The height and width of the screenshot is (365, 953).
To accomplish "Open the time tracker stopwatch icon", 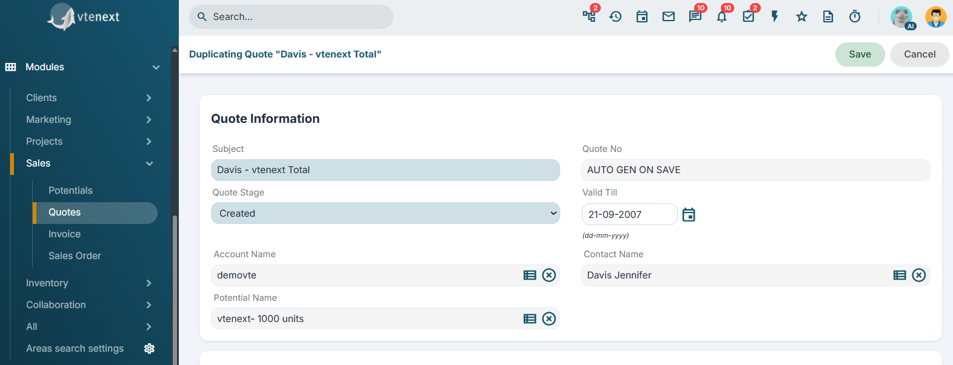I will point(855,17).
